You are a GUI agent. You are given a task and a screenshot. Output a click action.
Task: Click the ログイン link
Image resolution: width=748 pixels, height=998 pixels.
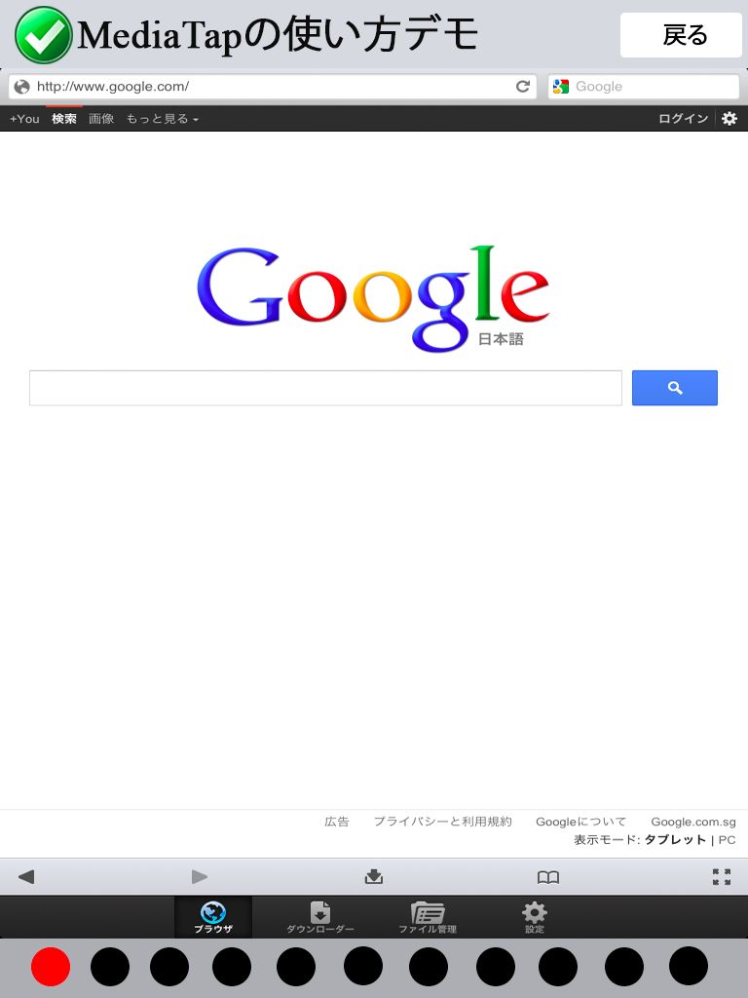[683, 119]
